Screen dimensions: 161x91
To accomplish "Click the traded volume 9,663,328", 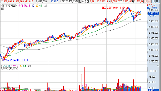I will [41, 1].
